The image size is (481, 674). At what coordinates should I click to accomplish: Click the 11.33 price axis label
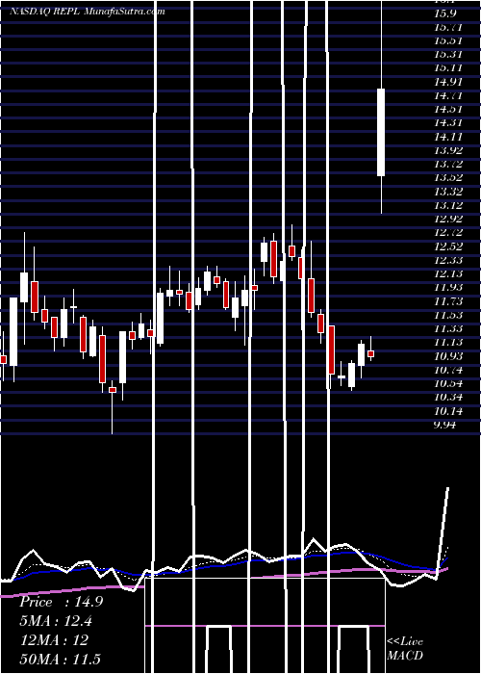click(448, 329)
